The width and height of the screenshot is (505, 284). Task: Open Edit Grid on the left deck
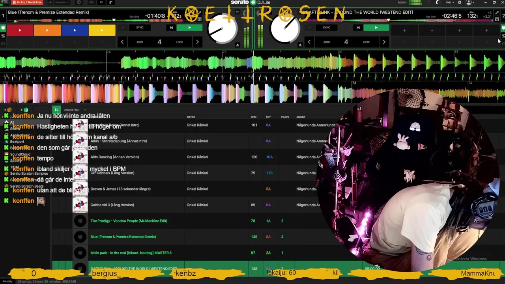[134, 17]
